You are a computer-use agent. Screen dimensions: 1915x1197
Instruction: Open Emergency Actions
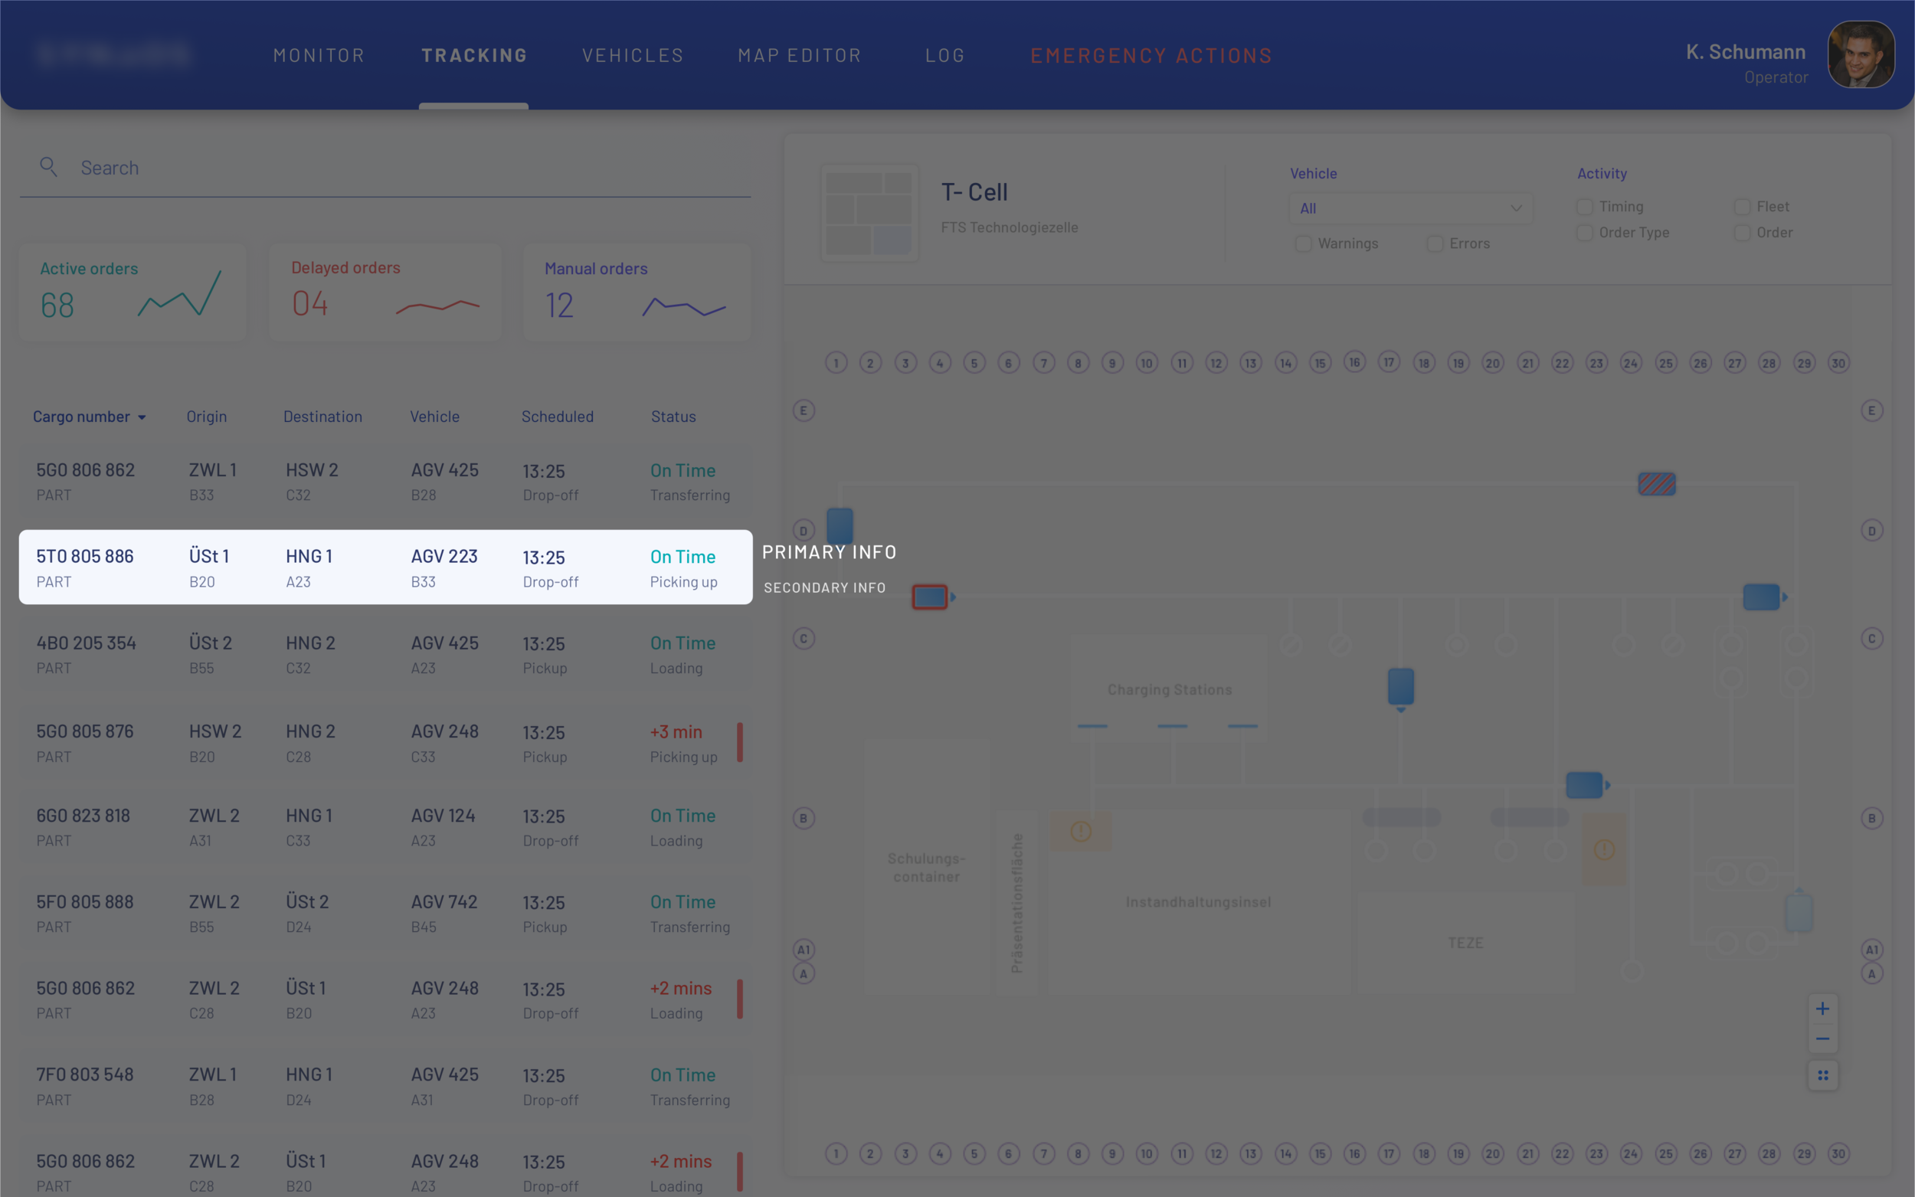1151,55
